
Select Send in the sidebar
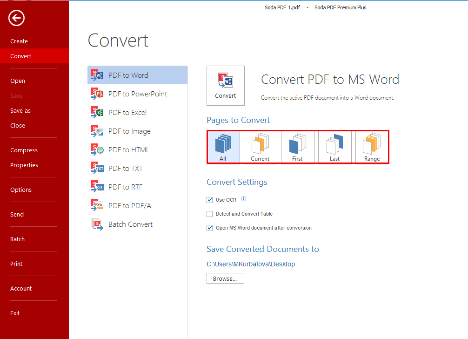click(17, 215)
